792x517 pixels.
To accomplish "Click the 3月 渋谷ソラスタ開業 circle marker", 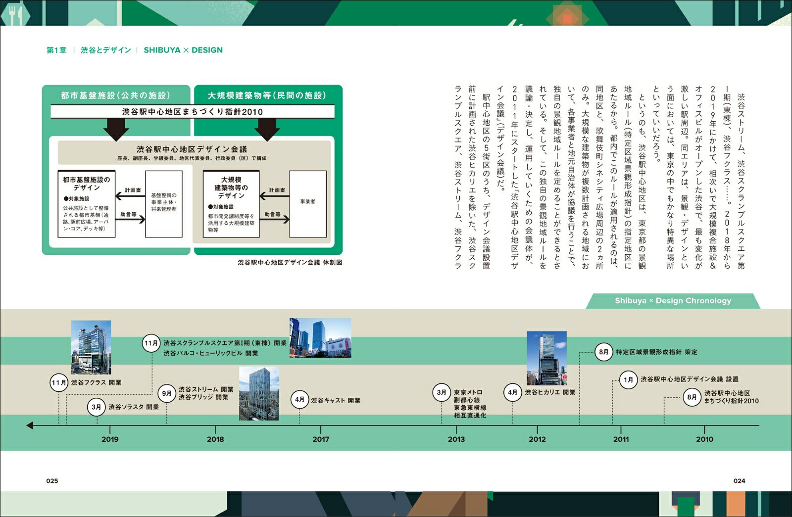I will (97, 407).
